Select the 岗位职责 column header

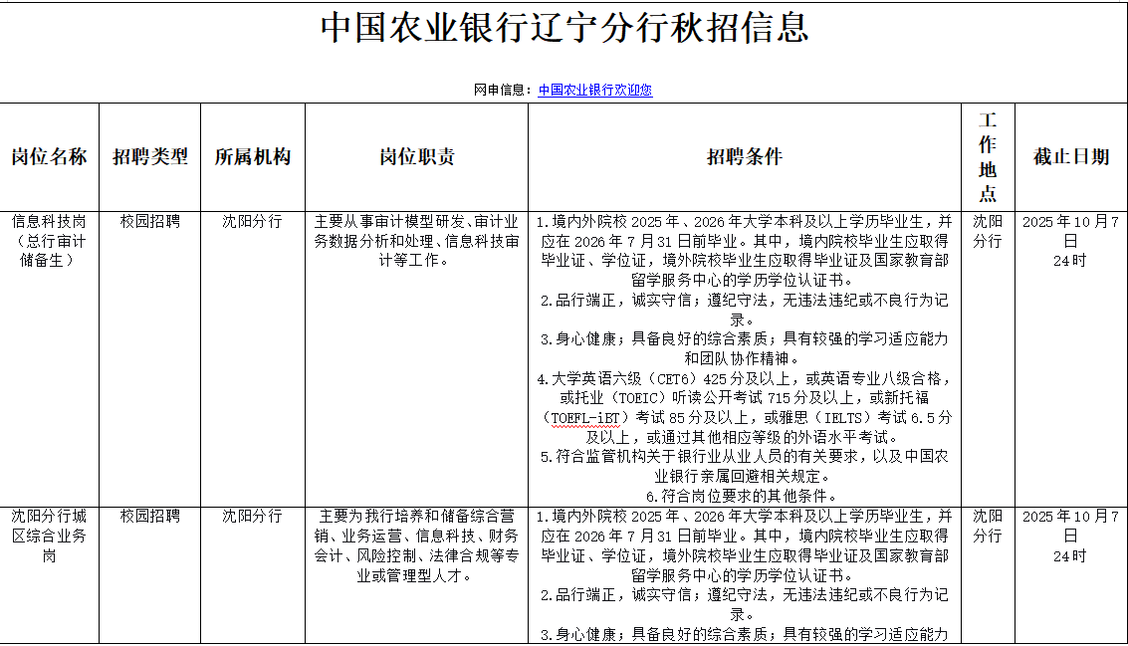point(416,157)
